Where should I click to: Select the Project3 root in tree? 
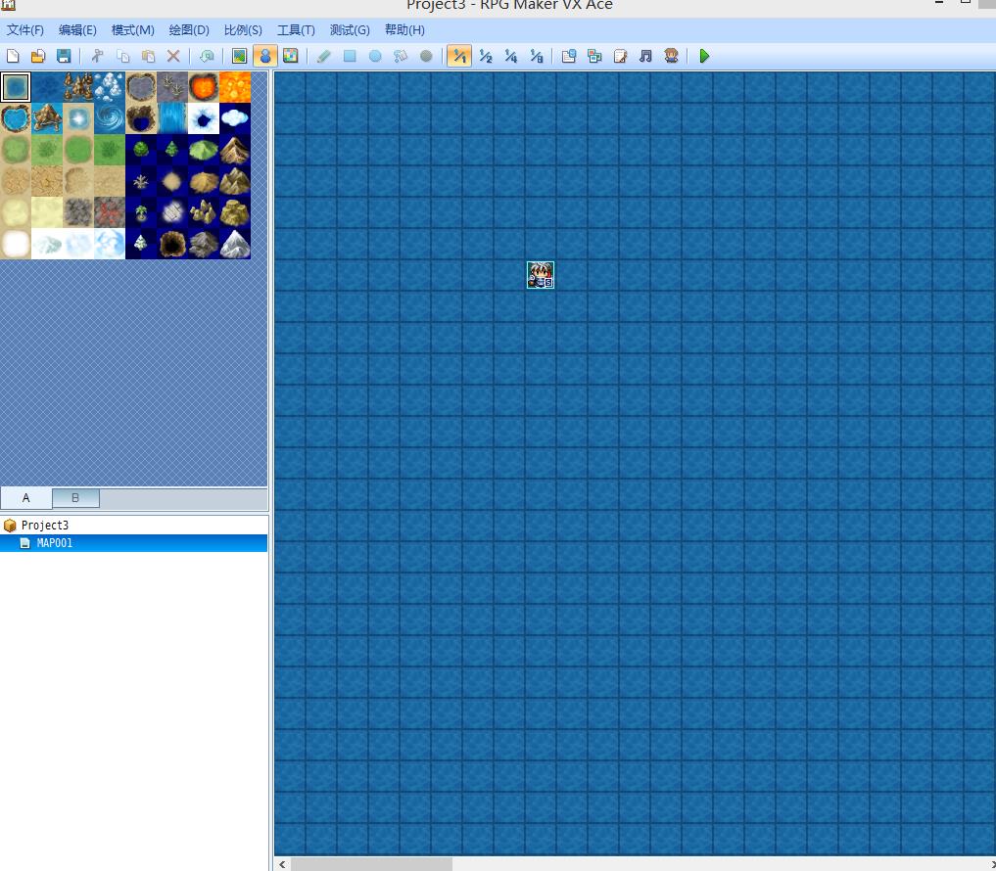(x=44, y=525)
